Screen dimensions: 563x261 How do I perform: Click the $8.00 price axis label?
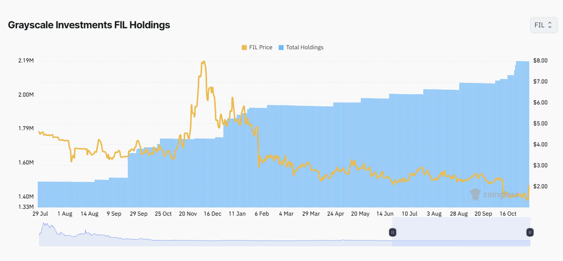[x=541, y=60]
